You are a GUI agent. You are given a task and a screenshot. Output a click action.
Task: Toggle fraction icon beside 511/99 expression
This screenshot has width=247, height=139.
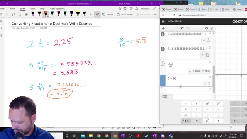pos(162,64)
